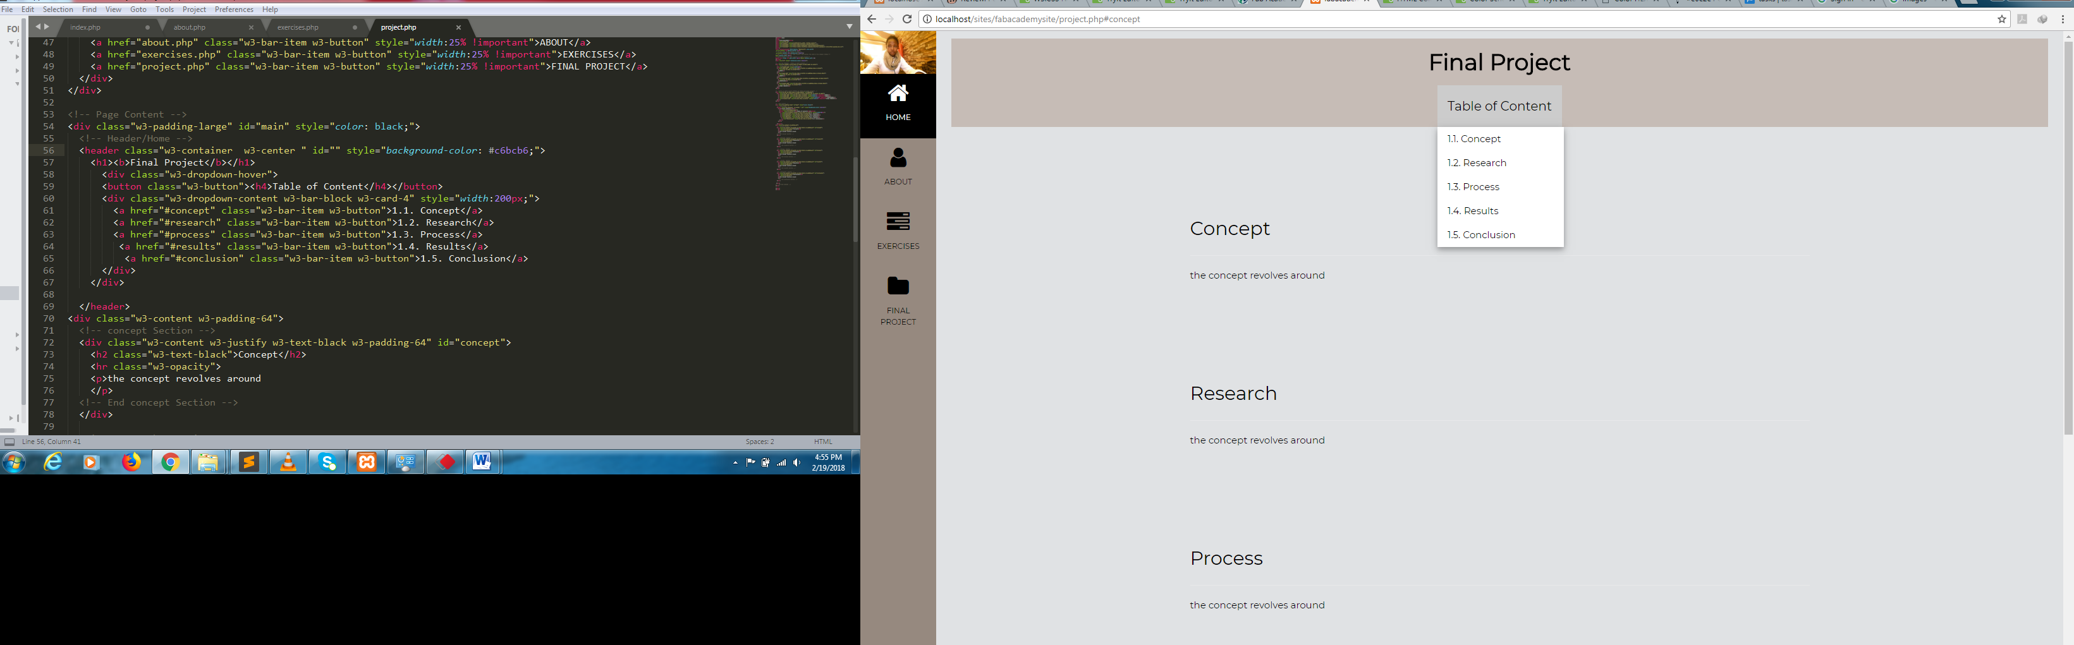Open the Control Panel app on the taskbar
The image size is (2074, 645).
point(406,462)
